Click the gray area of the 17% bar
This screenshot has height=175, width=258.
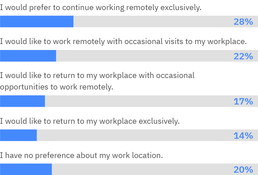coord(138,101)
